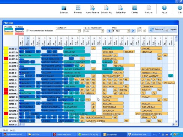Open the folder window in taskbar
This screenshot has width=183, height=137.
click(38, 134)
